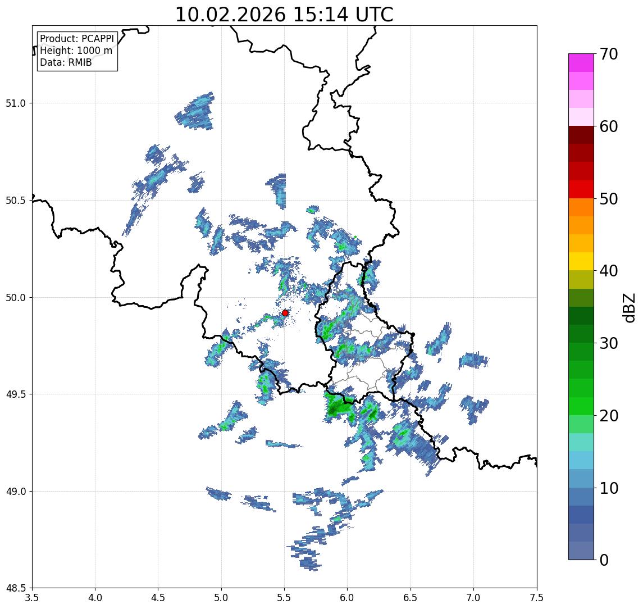This screenshot has height=609, width=643.
Task: Click the longitude axis label 3.5
Action: [x=32, y=597]
